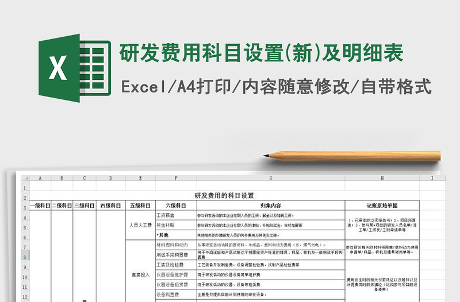The image size is (460, 302).
Task: Click the 工资薪金 cell
Action: pyautogui.click(x=176, y=215)
